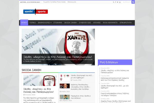Open the ΑΛΛΑ ΑΘΛΗΜΑΤΑ menu item
The width and height of the screenshot is (154, 103).
pyautogui.click(x=110, y=23)
